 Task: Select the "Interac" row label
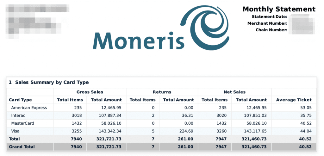(x=18, y=115)
